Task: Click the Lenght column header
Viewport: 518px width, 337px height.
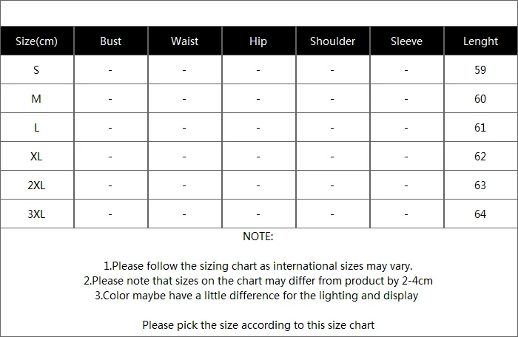Action: 480,41
